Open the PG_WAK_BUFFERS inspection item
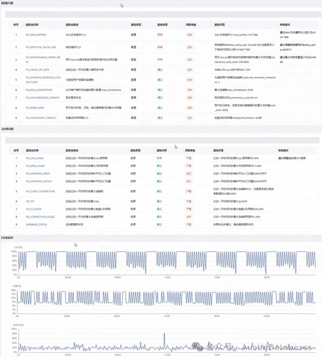322x360 pixels. point(36,35)
